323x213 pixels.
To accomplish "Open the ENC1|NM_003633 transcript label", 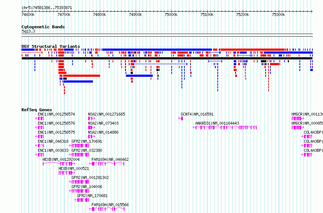I will tap(53, 150).
